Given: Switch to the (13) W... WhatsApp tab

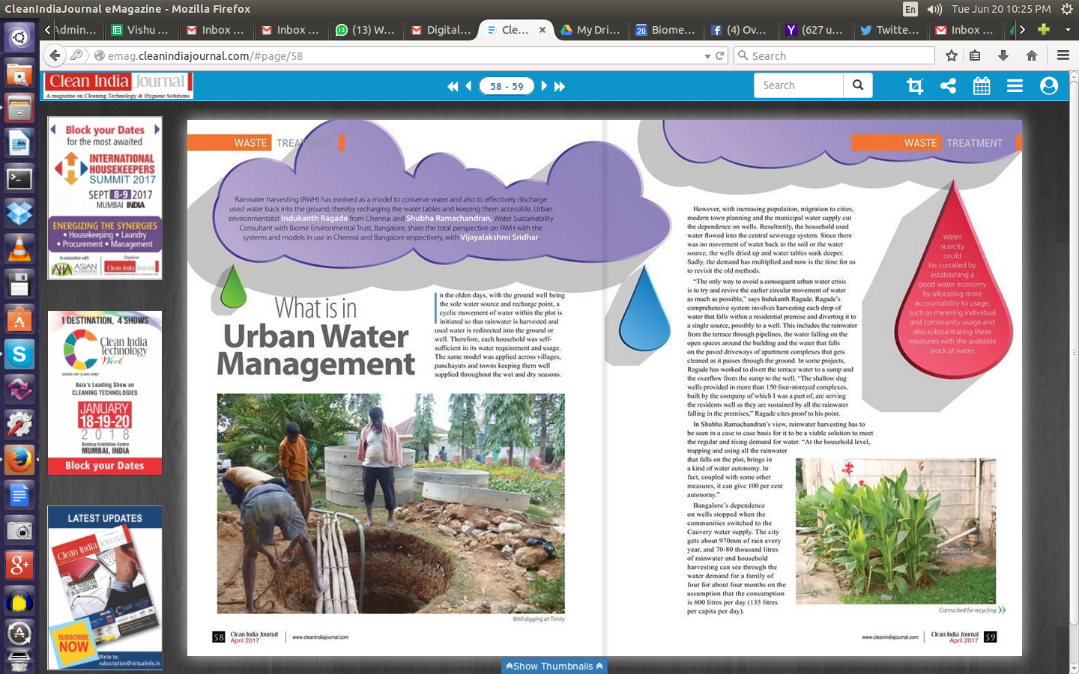Looking at the screenshot, I should tap(366, 30).
